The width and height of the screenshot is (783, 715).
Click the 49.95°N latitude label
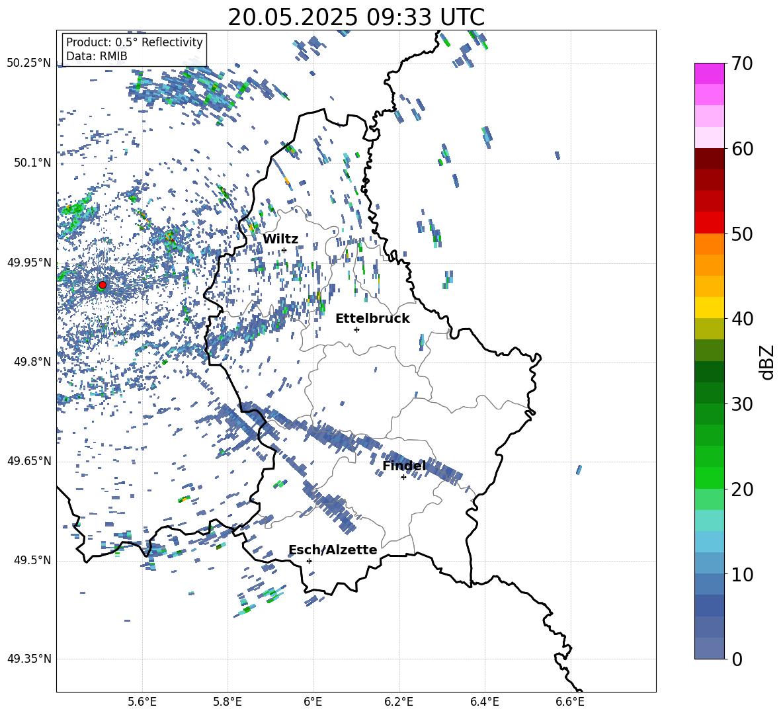click(29, 262)
